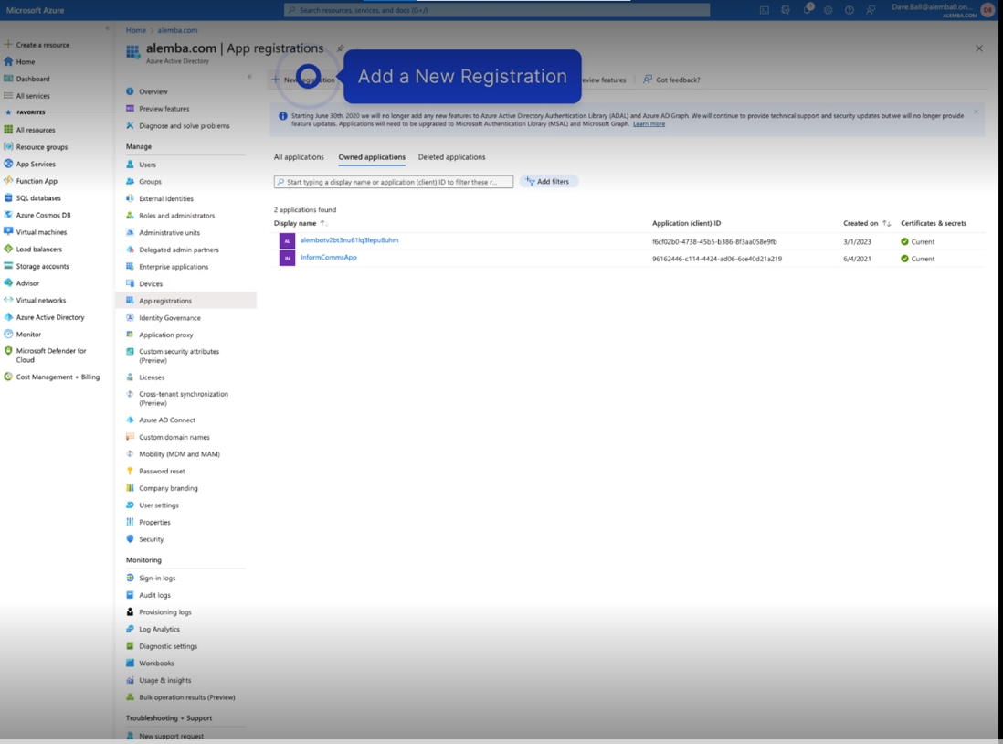This screenshot has width=1003, height=744.
Task: Click the help question mark icon
Action: click(x=850, y=10)
